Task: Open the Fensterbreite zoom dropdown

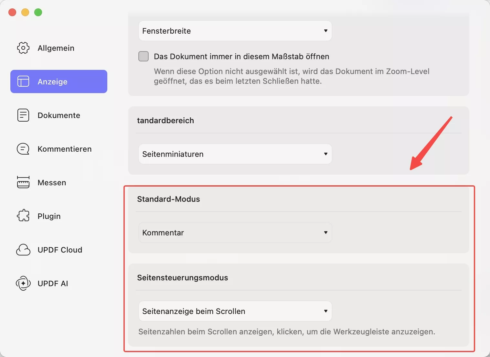Action: point(235,31)
